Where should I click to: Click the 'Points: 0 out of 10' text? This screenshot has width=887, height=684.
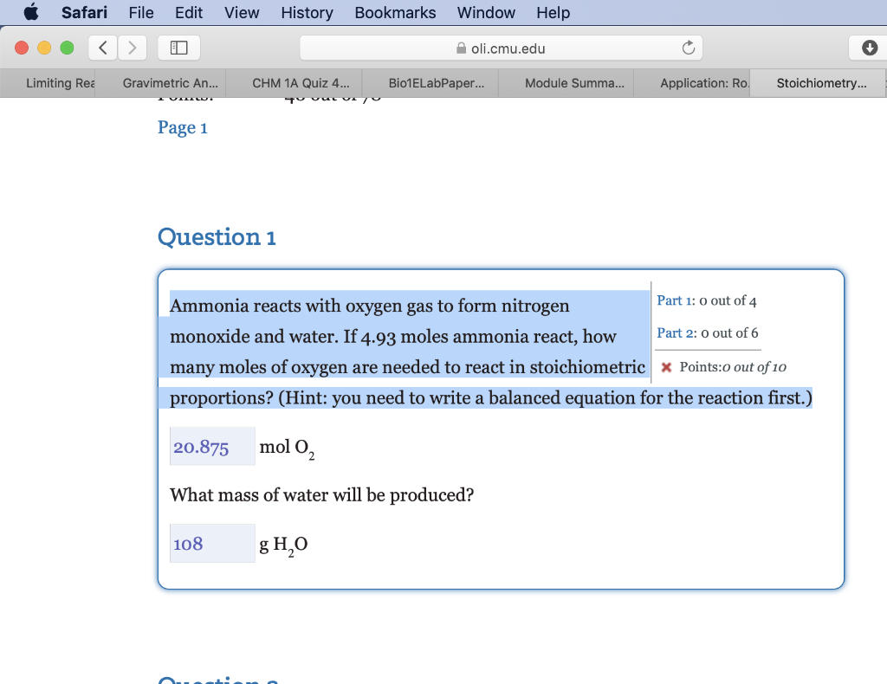(733, 367)
